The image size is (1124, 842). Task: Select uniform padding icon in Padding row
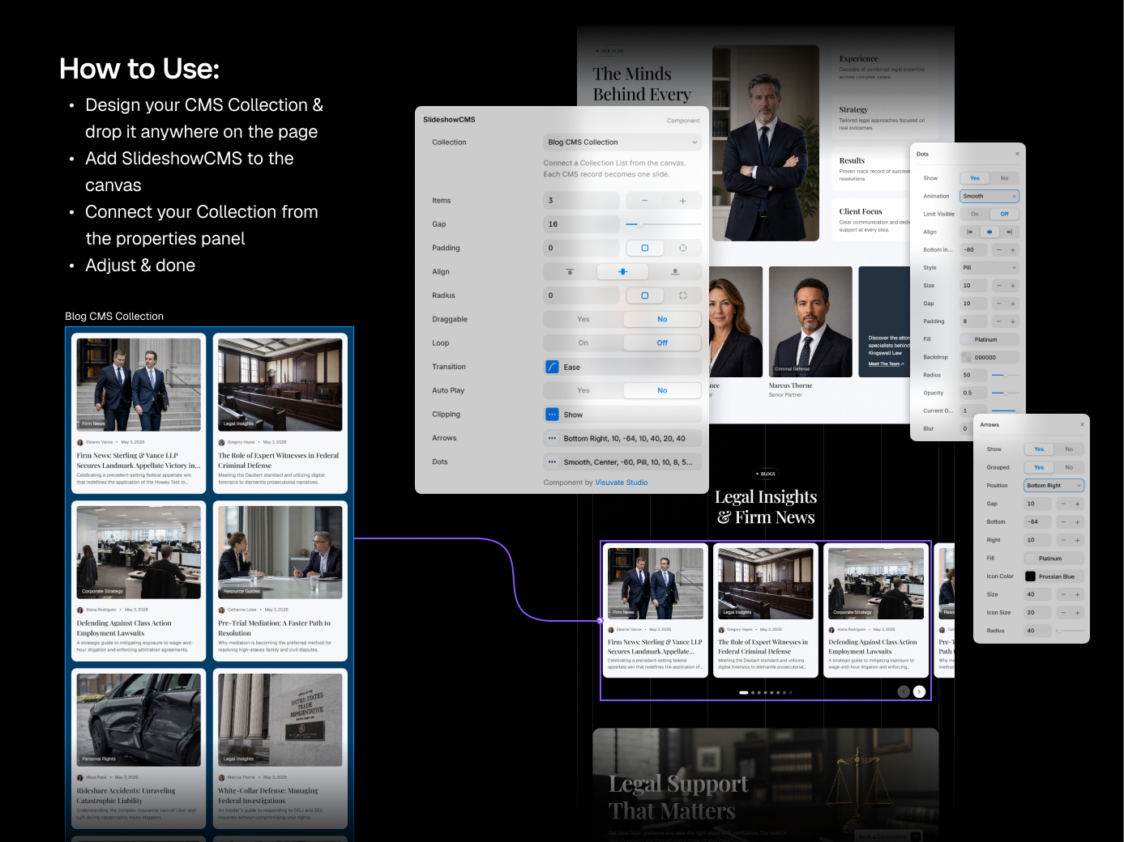644,248
